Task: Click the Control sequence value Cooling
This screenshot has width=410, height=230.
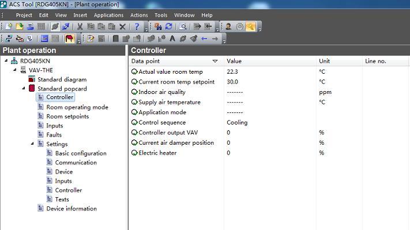Action: point(237,123)
